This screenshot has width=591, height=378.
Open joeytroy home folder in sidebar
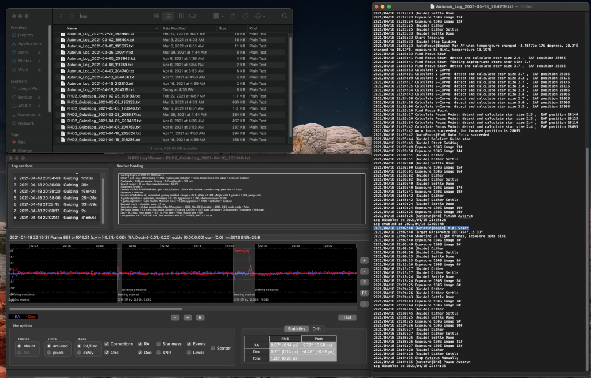[x=25, y=35]
